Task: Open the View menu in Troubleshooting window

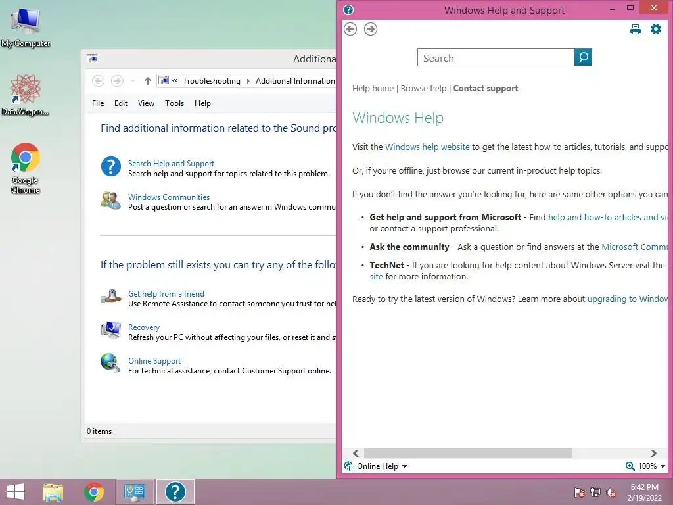Action: point(146,103)
